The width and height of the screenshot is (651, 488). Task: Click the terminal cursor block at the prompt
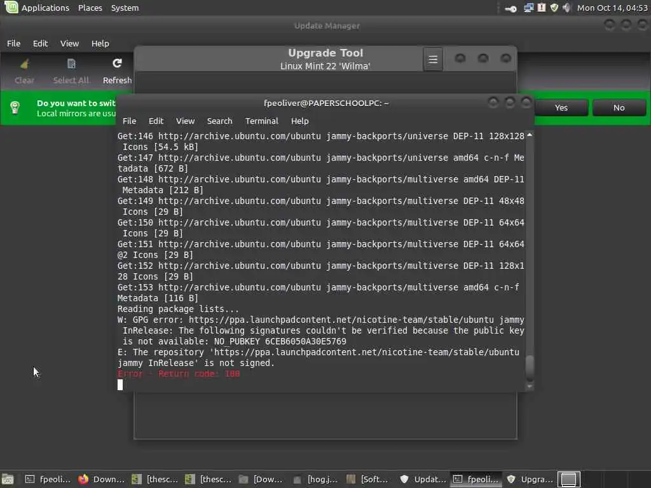point(120,384)
